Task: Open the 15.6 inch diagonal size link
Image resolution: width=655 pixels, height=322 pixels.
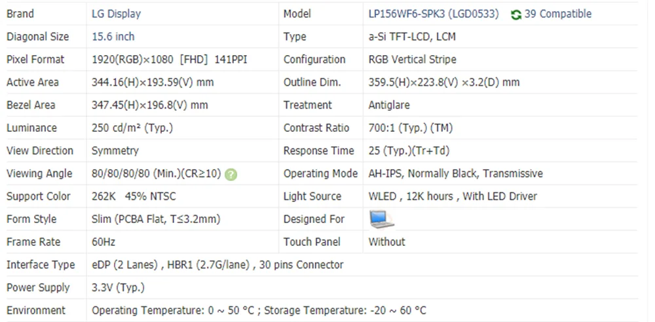Action: point(113,37)
